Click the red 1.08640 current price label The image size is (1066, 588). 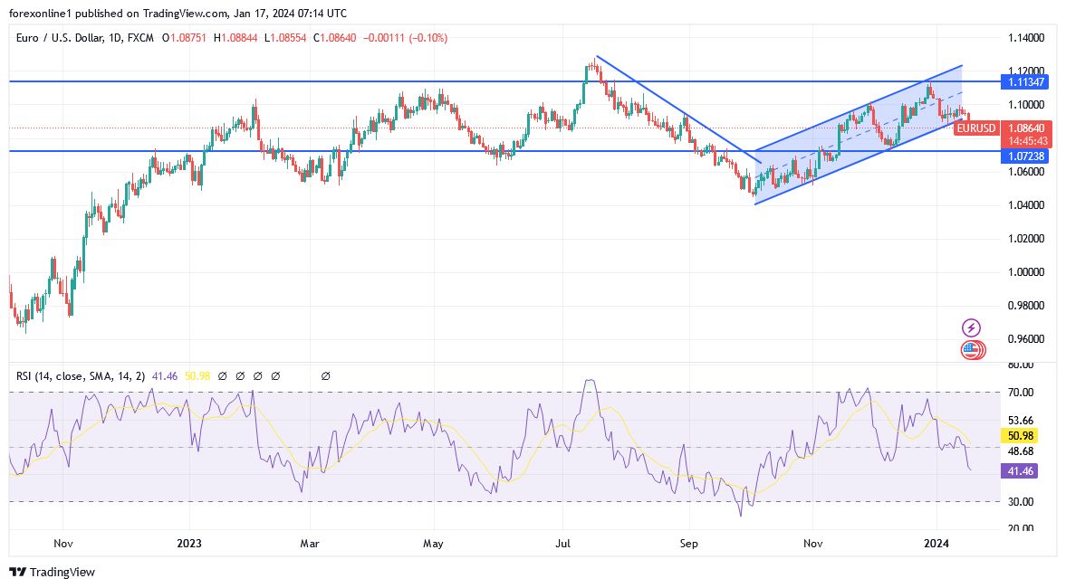pyautogui.click(x=1025, y=129)
